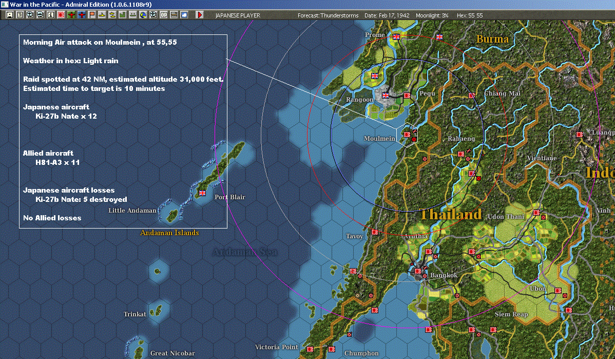Click the Japanese rising sun flag toolbar icon
The height and width of the screenshot is (359, 615).
(x=61, y=15)
